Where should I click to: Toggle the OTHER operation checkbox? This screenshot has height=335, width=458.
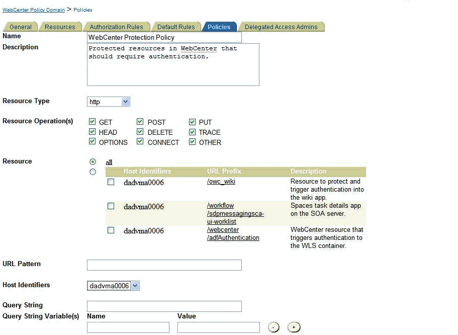[192, 142]
